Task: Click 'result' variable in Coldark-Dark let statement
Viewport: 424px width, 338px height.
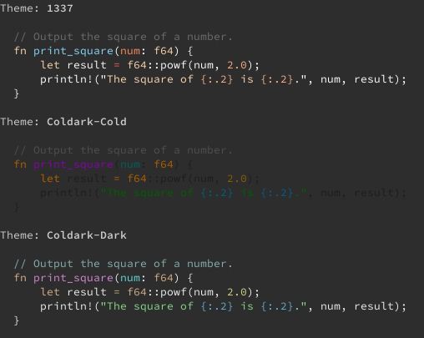Action: (x=87, y=292)
